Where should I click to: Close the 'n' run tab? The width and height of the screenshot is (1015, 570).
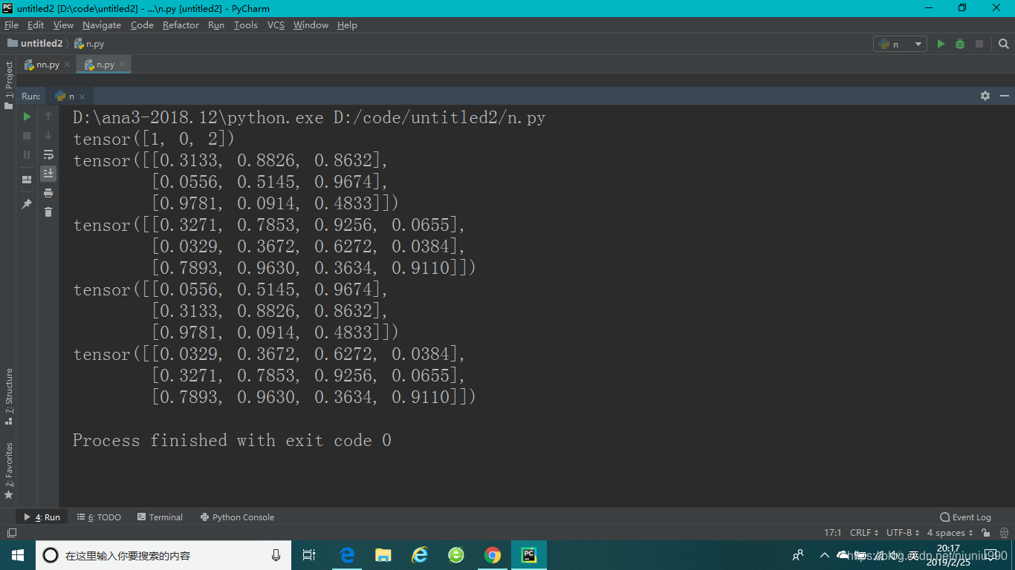coord(82,96)
